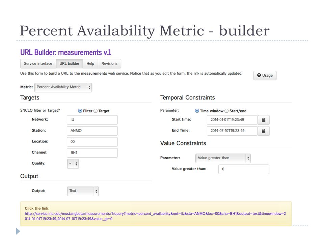Click the Value greater than input
This screenshot has width=324, height=243.
coord(244,169)
